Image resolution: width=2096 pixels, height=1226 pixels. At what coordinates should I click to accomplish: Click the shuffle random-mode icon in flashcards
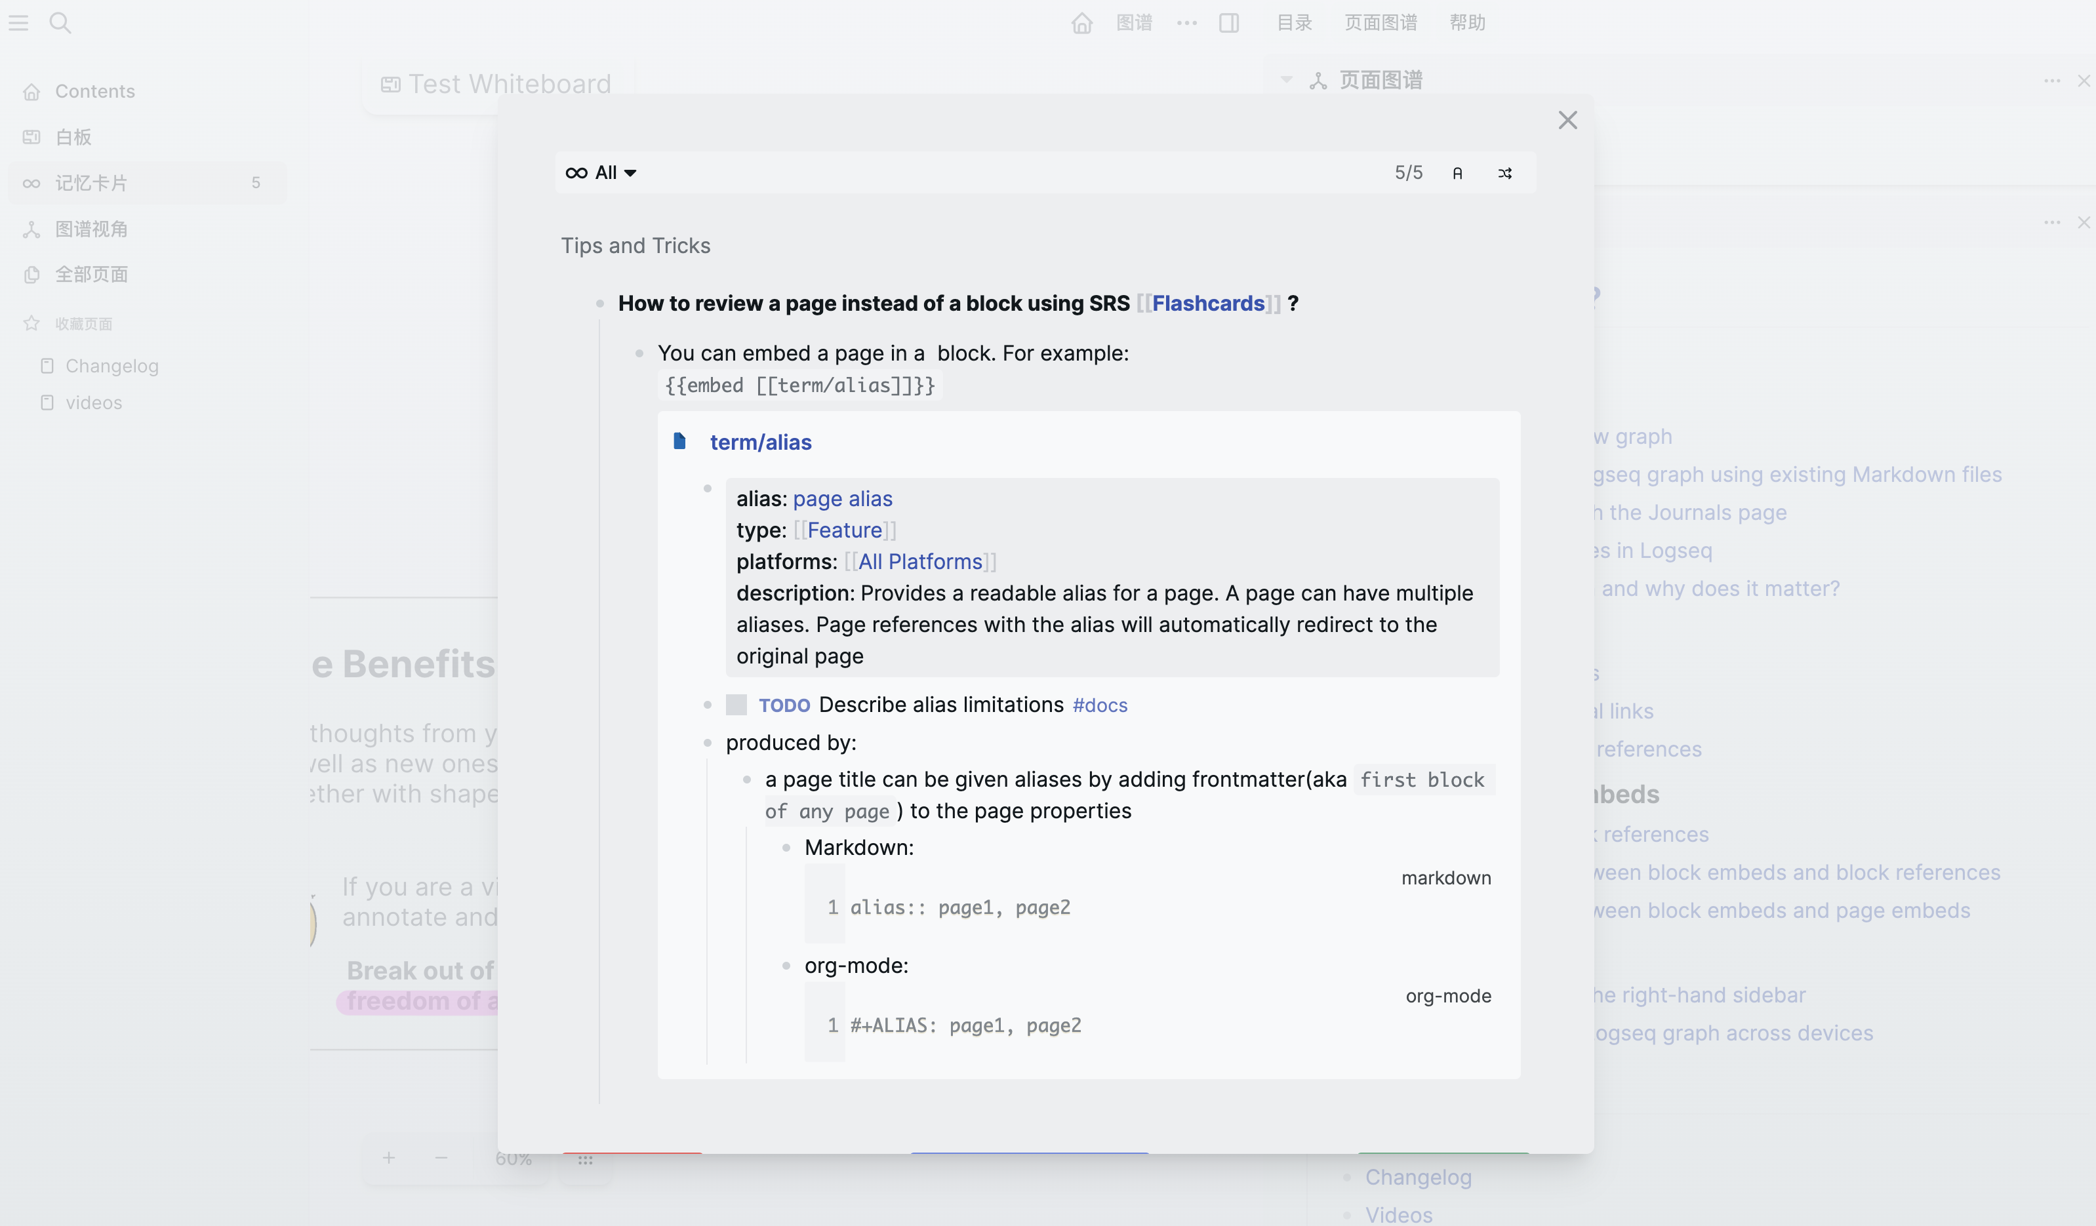pos(1504,173)
